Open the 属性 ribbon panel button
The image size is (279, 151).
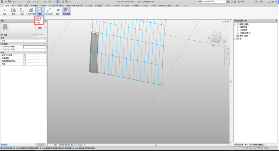[x=13, y=11]
